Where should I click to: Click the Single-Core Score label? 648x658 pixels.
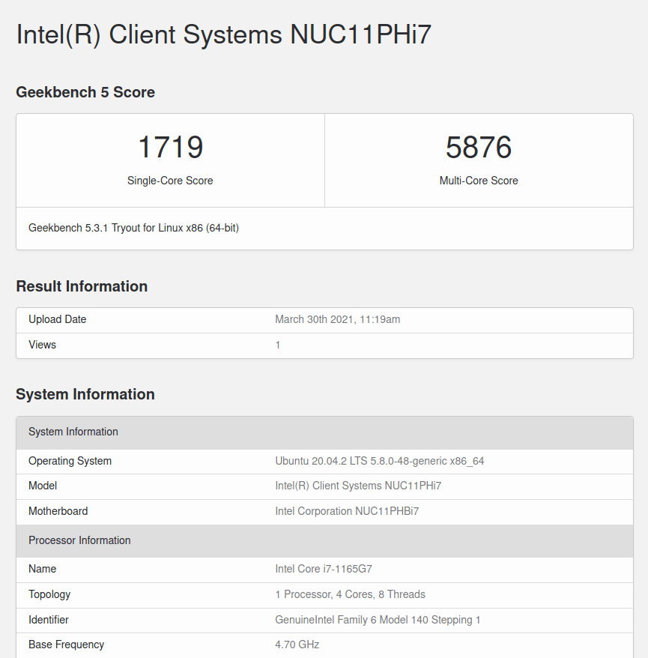click(x=170, y=181)
